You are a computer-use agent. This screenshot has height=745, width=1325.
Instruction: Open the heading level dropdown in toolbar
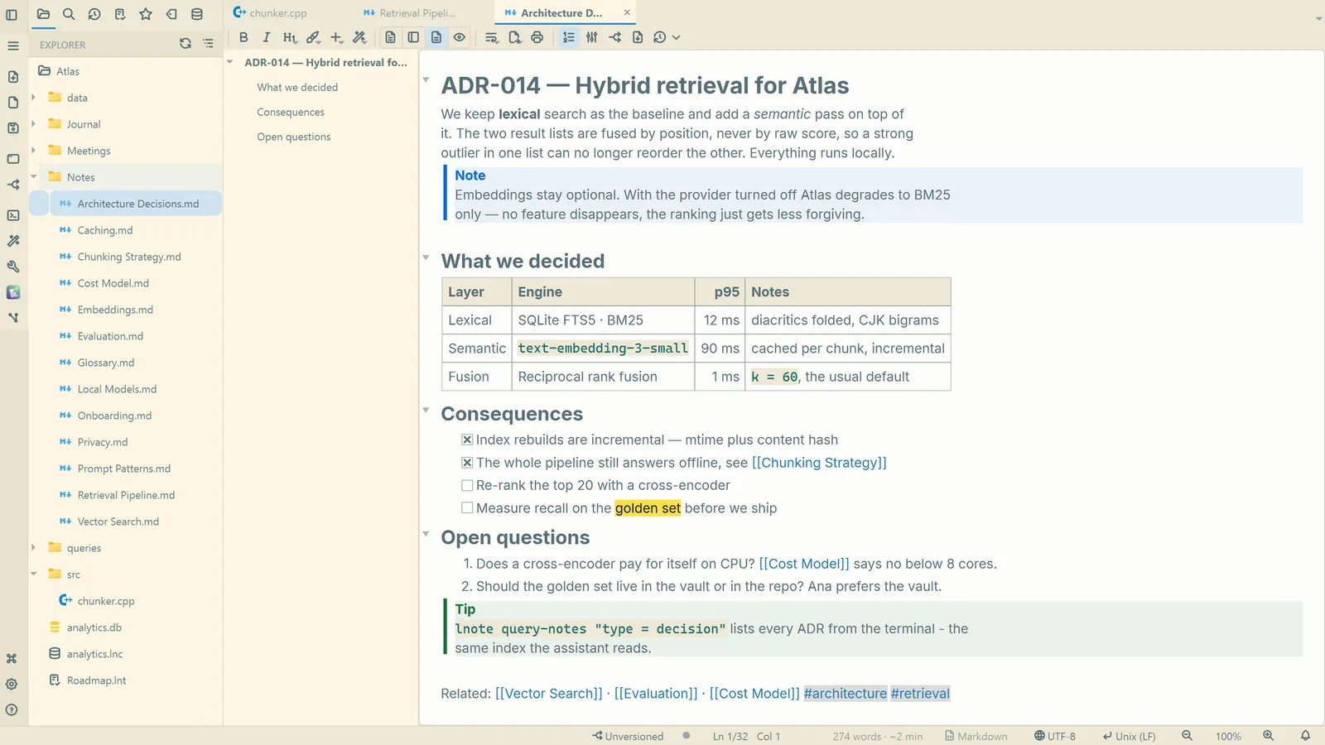tap(289, 37)
